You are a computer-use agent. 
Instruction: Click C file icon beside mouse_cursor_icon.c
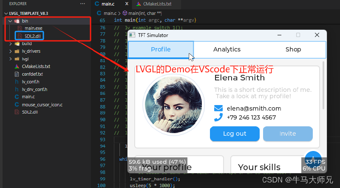click(x=17, y=105)
